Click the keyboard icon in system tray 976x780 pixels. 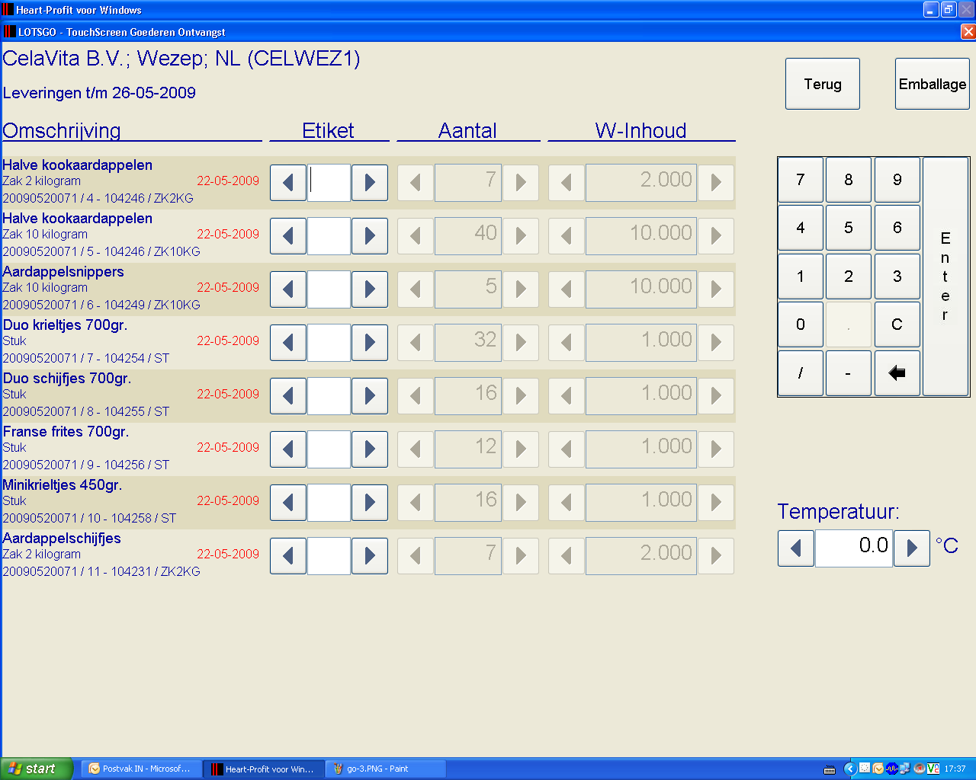coord(830,769)
